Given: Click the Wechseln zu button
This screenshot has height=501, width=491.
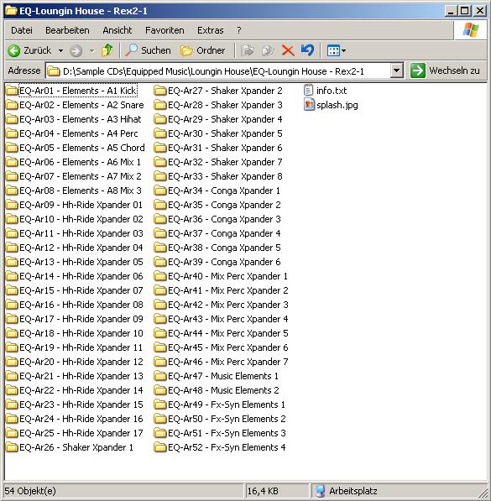Looking at the screenshot, I should (x=446, y=70).
